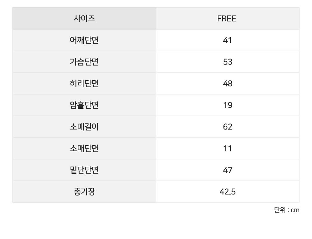Click the sleeve width value 11
This screenshot has height=239, width=312.
point(228,148)
